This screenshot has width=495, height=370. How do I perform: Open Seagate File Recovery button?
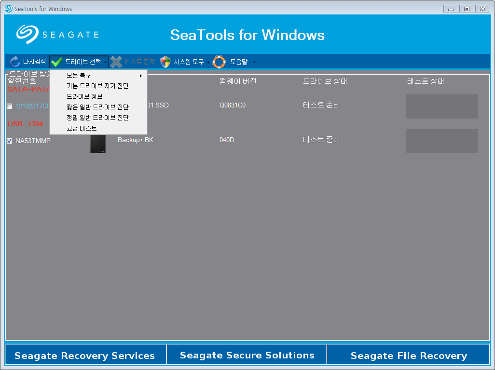[x=408, y=355]
